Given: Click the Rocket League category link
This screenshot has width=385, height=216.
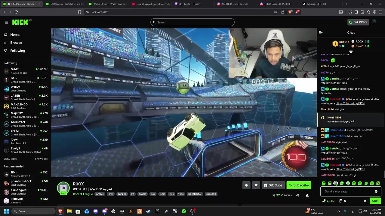Looking at the screenshot, I should coord(83,194).
